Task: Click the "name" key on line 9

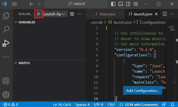Action: click(x=138, y=71)
